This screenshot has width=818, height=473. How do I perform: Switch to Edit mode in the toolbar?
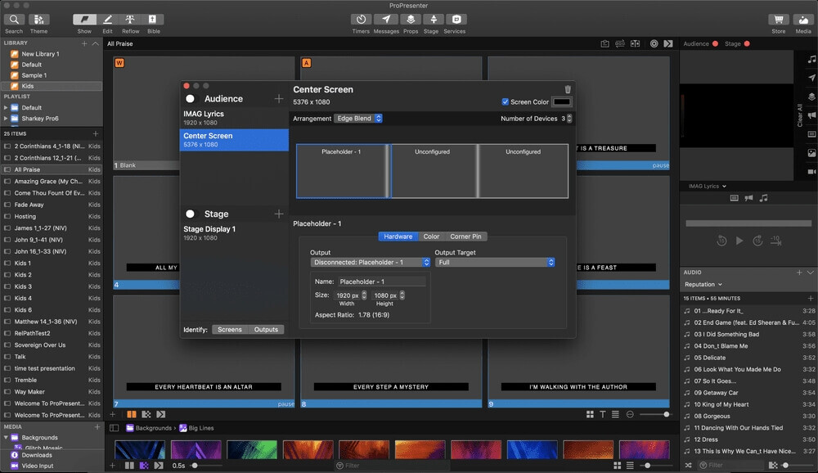[107, 18]
